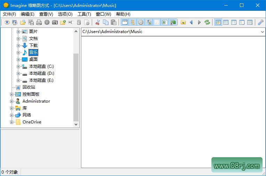The image size is (266, 176).
Task: Click the round info icon in toolbar
Action: click(47, 22)
